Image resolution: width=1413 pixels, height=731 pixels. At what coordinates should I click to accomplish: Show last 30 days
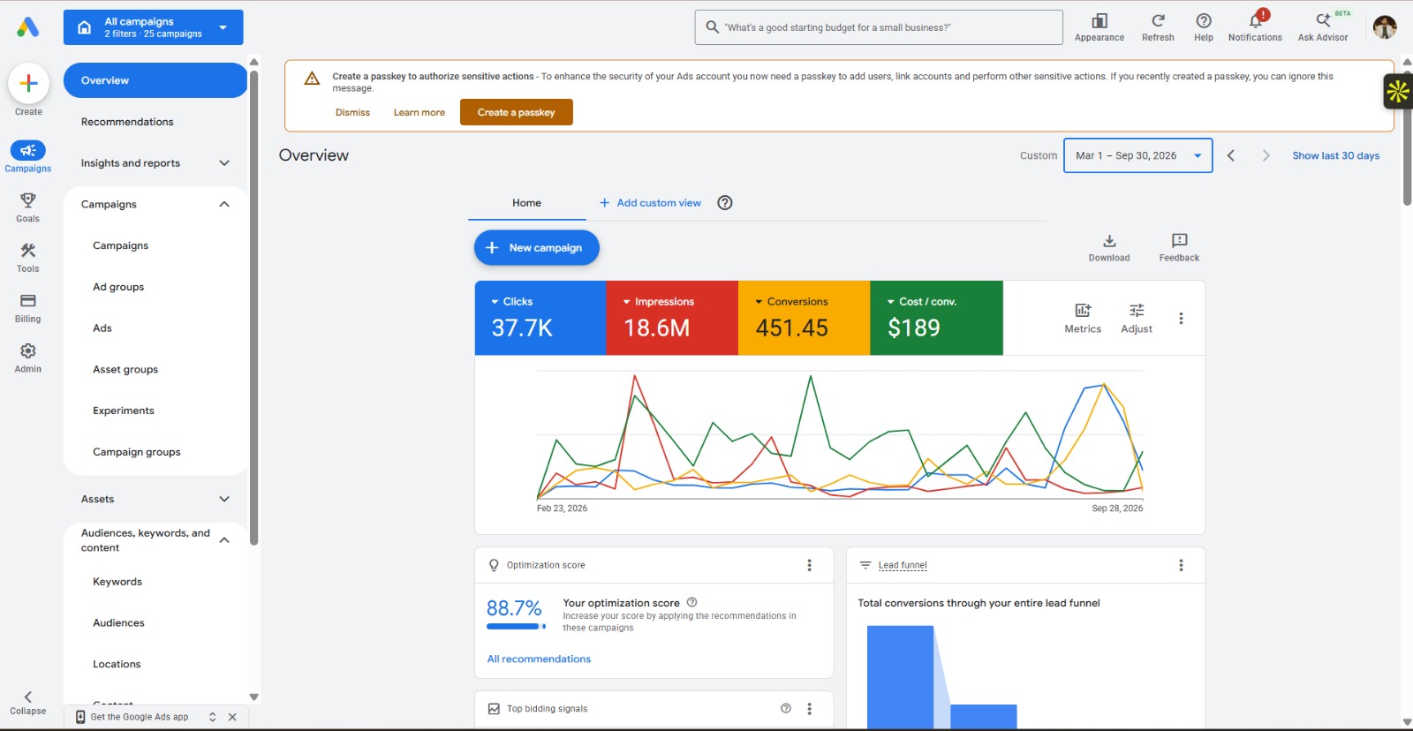1335,155
